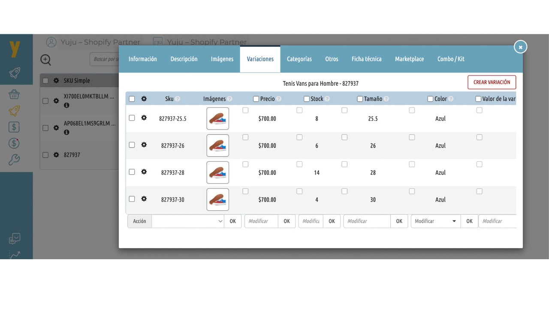Click the magnifier zoom search icon
Image resolution: width=549 pixels, height=309 pixels.
pyautogui.click(x=46, y=60)
